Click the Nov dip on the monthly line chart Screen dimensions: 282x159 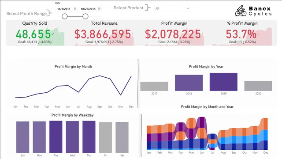click(121, 95)
